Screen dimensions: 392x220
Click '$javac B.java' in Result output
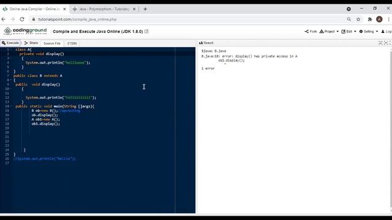tap(214, 51)
